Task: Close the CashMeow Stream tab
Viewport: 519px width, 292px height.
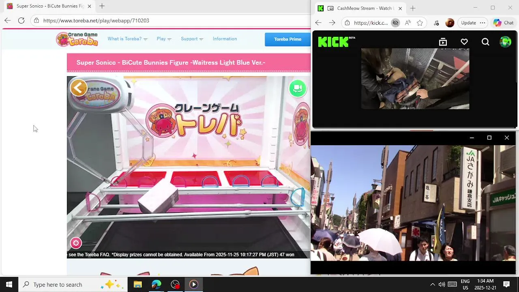Action: tap(400, 8)
